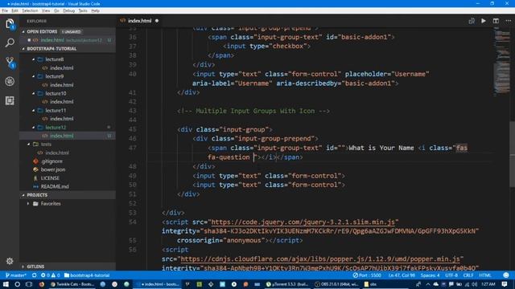Open the Extensions view in activity bar
This screenshot has height=289, width=515.
[x=10, y=100]
